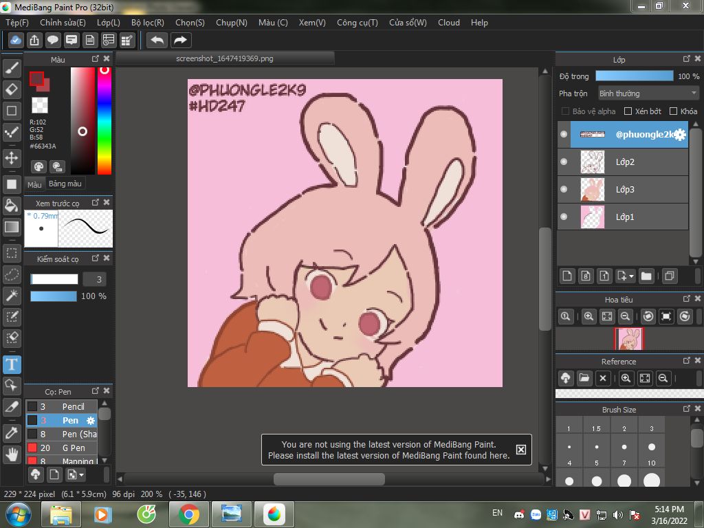Hide the Lớp2 layer

pyautogui.click(x=564, y=162)
